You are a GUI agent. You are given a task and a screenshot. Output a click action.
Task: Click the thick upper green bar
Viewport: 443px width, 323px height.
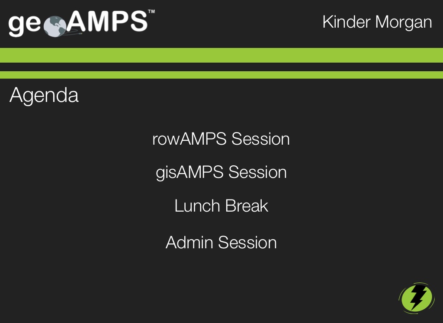coord(221,55)
